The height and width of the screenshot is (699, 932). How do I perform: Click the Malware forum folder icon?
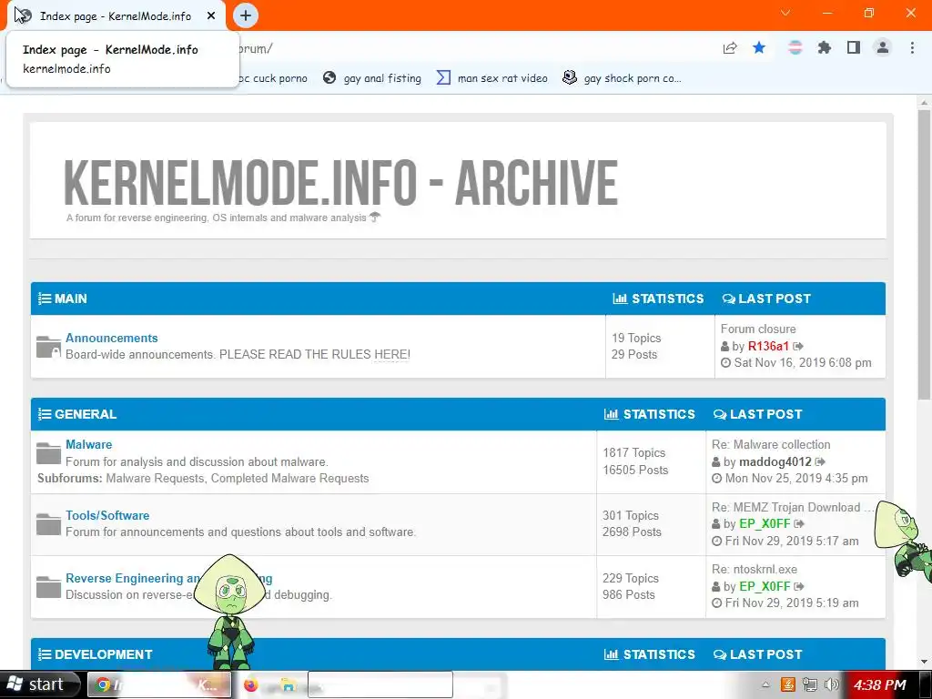coord(48,453)
